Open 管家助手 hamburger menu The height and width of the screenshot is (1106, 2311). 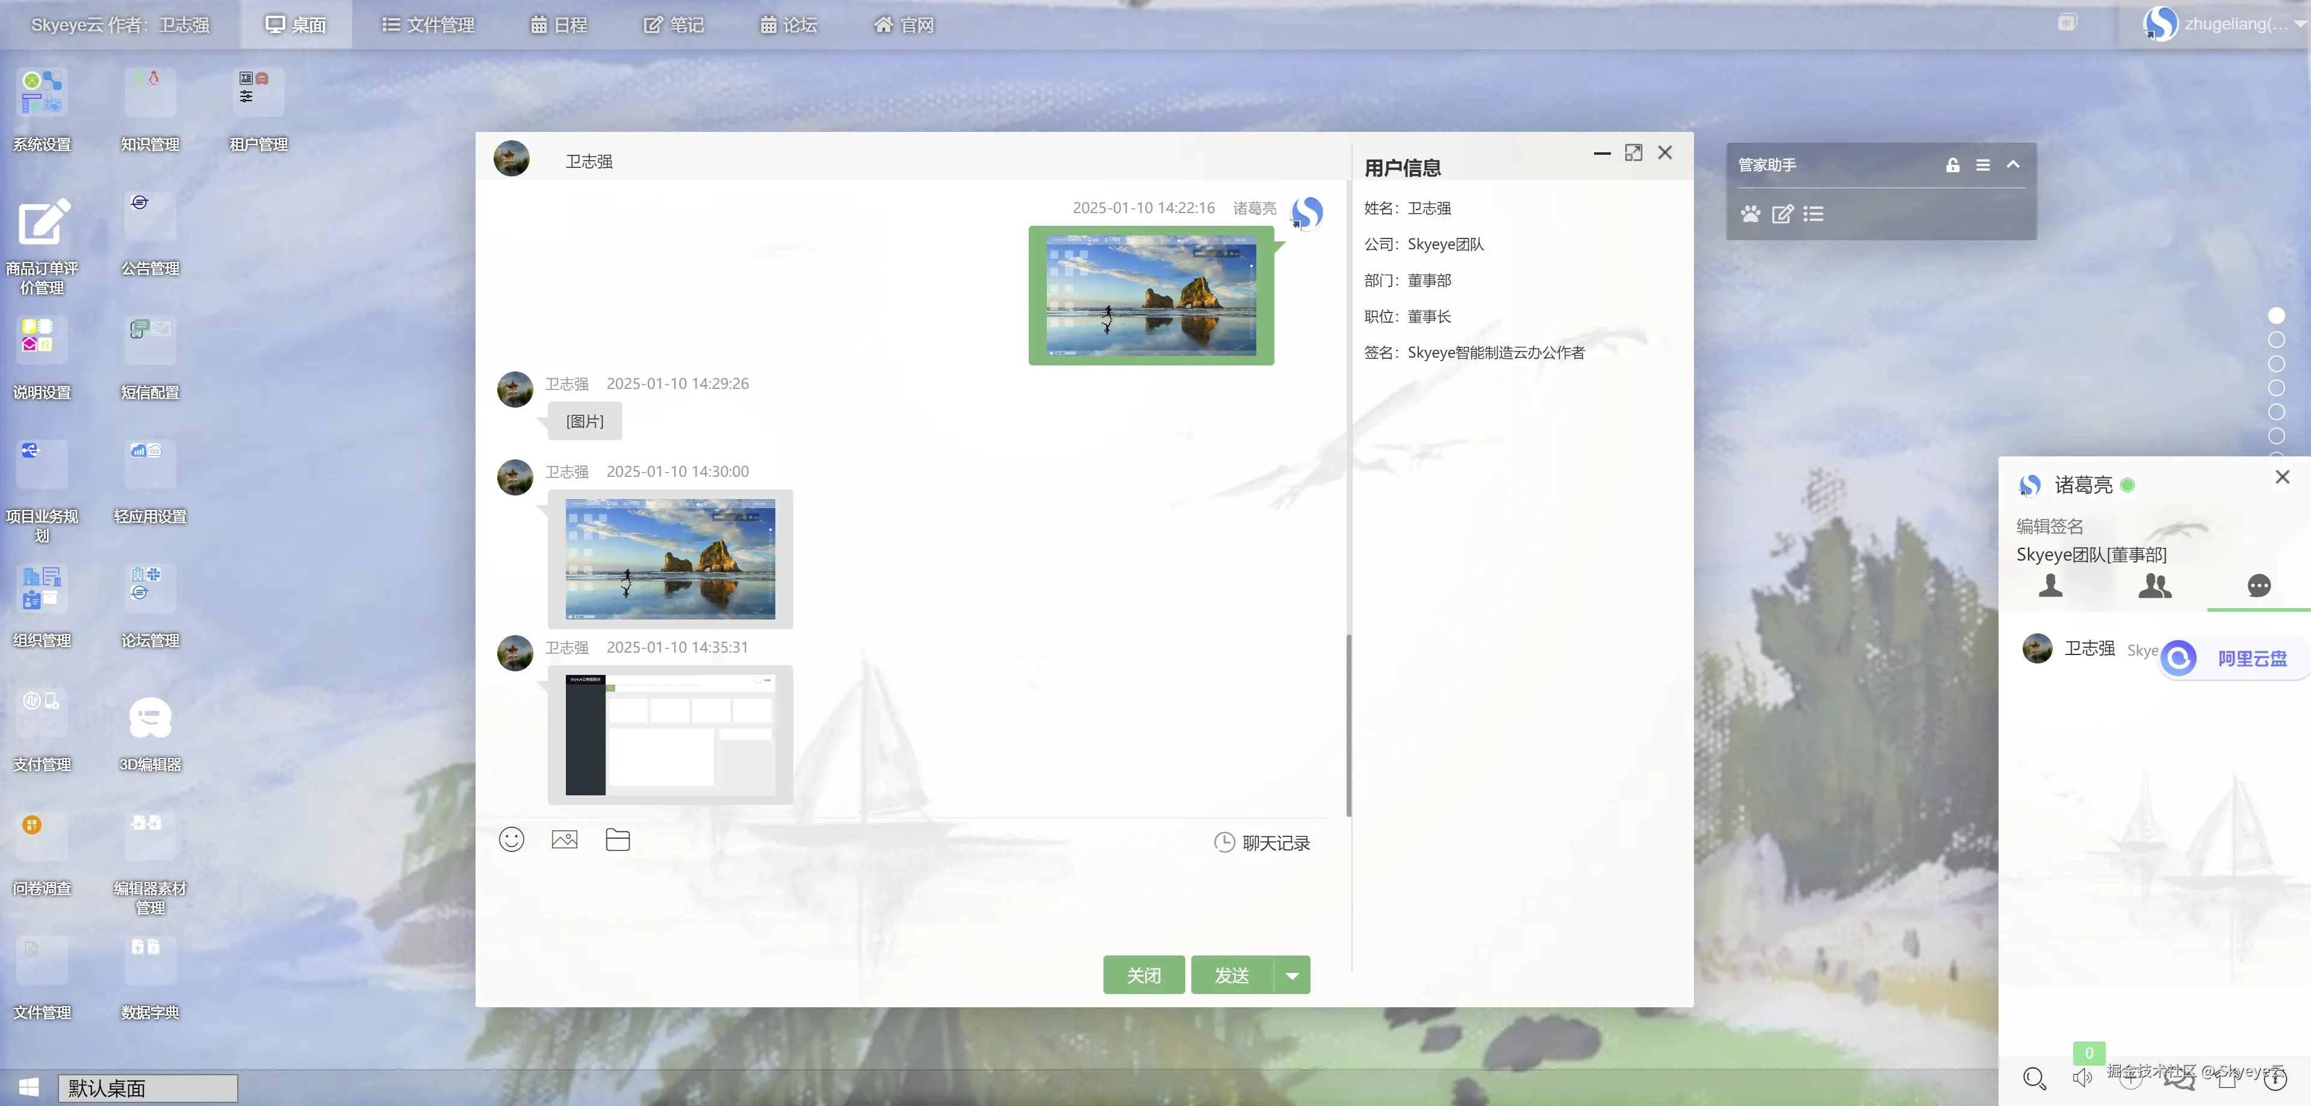click(x=1983, y=165)
